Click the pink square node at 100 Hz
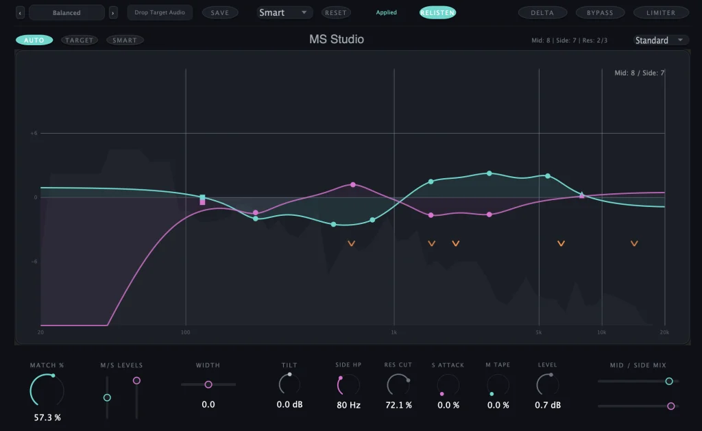Screen dimensions: 702x431 pyautogui.click(x=202, y=199)
